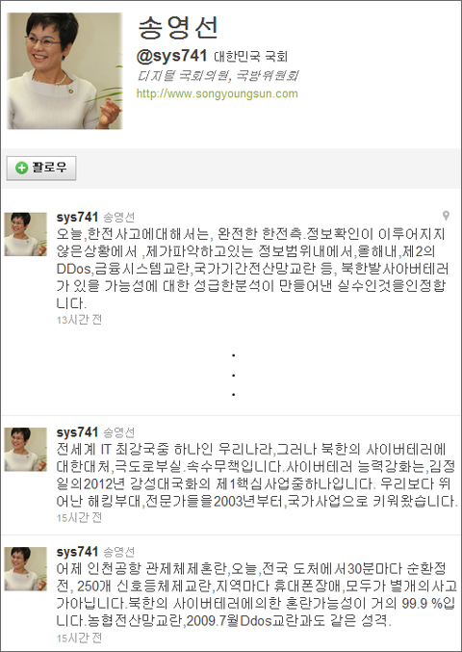Click the 대한민국 국회 location text

251,57
